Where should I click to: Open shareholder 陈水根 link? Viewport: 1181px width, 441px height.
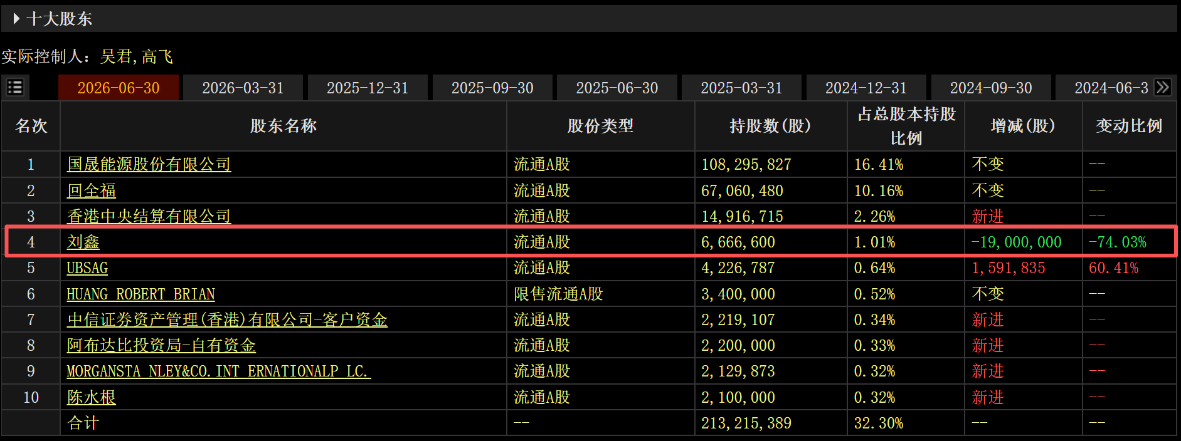(92, 397)
